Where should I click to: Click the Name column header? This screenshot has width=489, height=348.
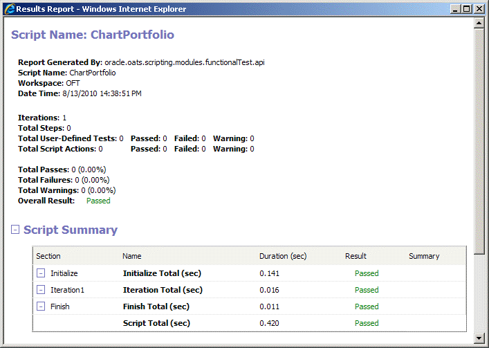click(132, 256)
